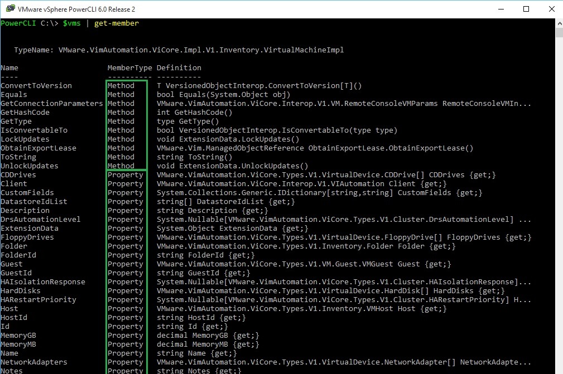This screenshot has width=563, height=374.
Task: Click the 'Definition' column header
Action: [179, 68]
